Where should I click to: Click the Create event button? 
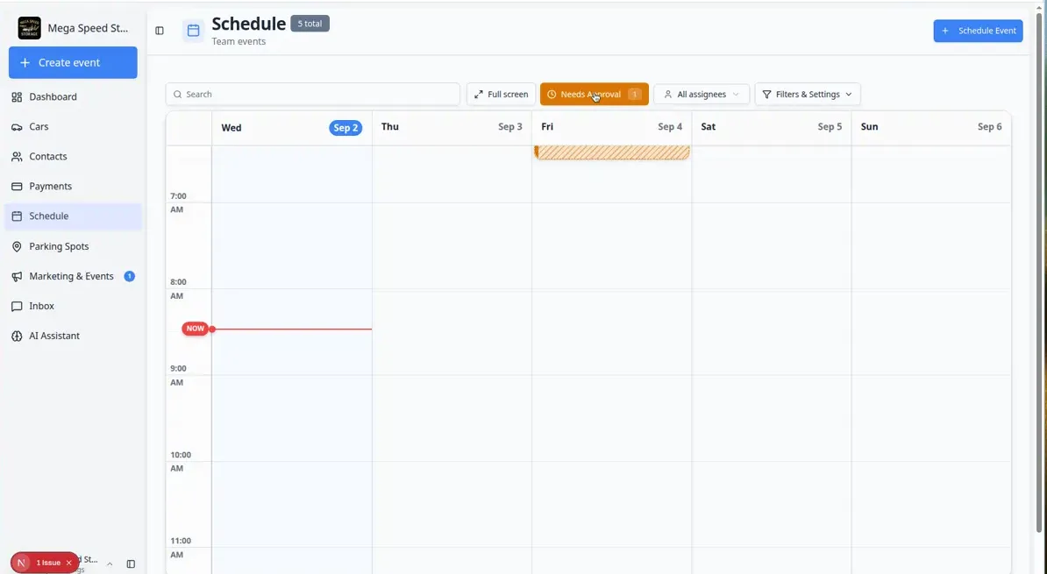tap(73, 63)
